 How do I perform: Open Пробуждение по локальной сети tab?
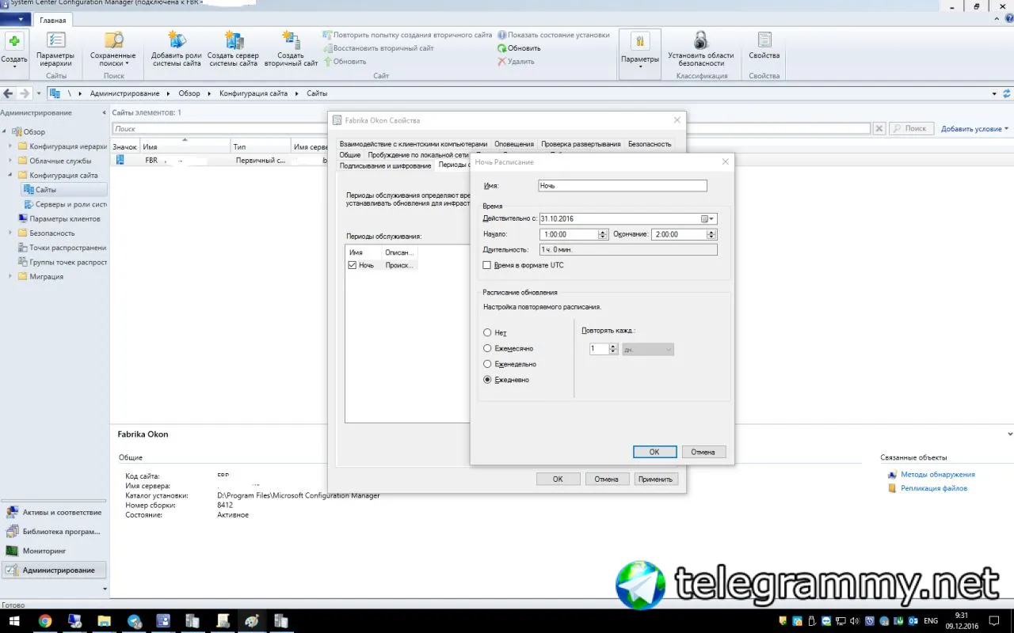click(x=418, y=155)
